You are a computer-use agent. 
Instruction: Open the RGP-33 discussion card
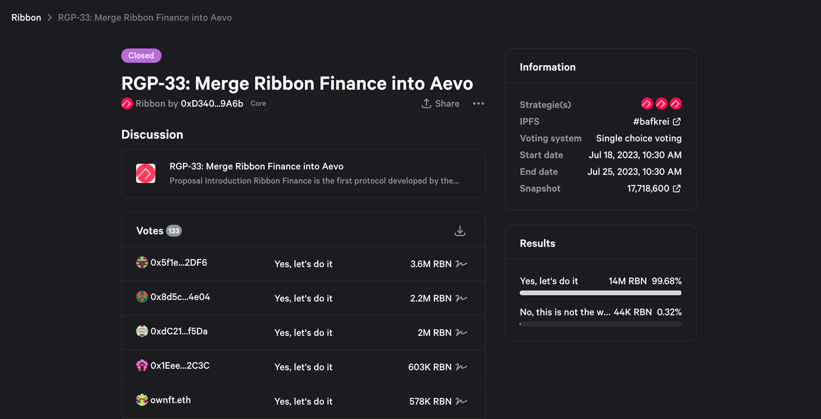tap(303, 173)
